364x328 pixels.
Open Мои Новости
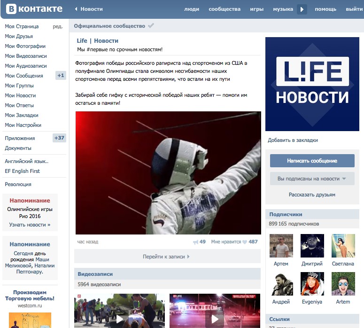[x=20, y=95]
